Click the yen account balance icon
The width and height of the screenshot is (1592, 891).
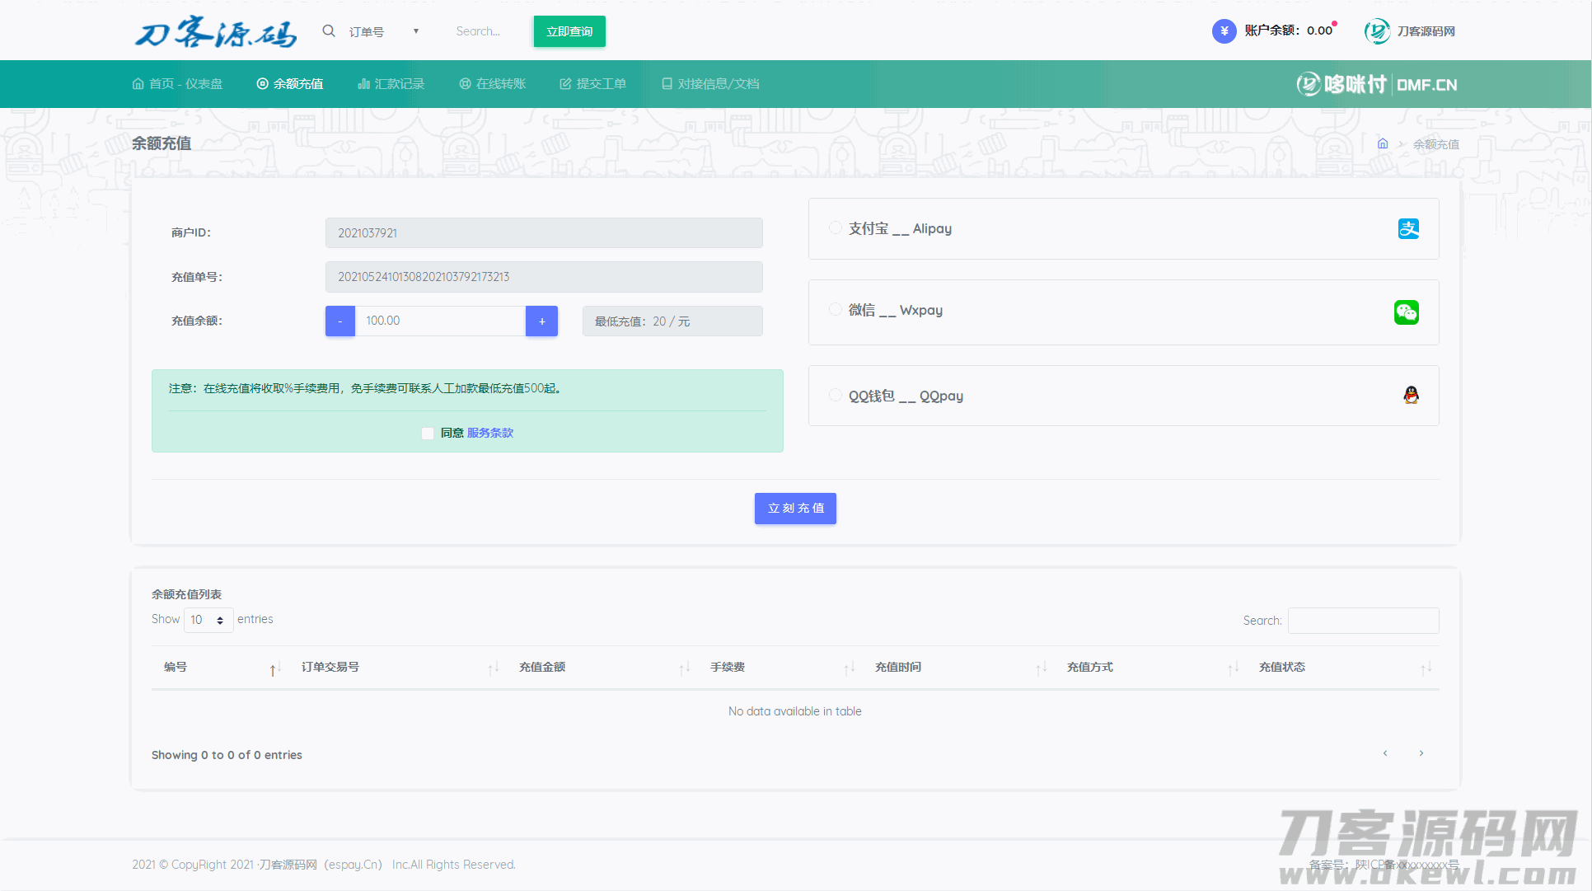pyautogui.click(x=1224, y=31)
